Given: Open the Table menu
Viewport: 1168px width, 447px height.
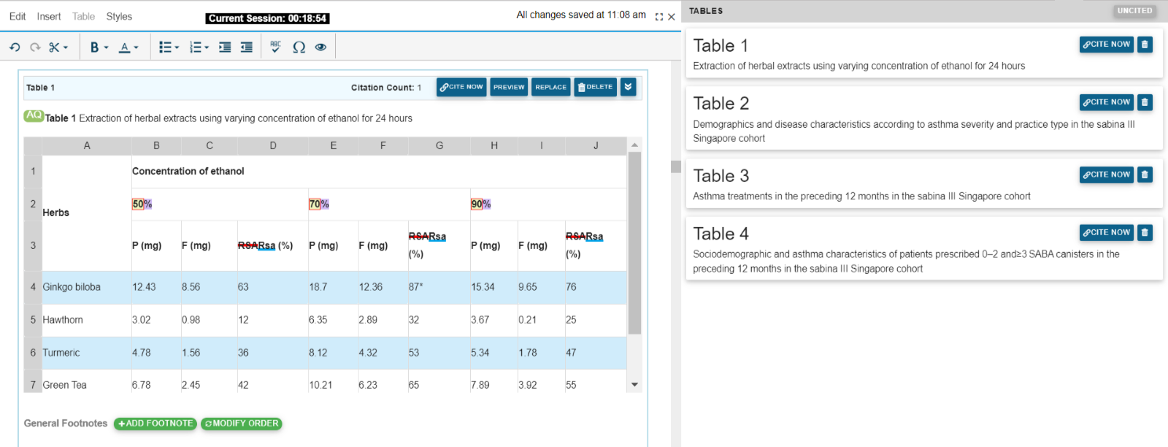Looking at the screenshot, I should (83, 16).
